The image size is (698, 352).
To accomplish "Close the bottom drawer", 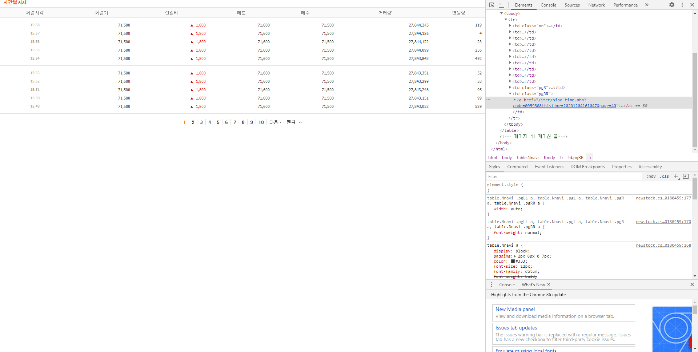I will (x=692, y=284).
